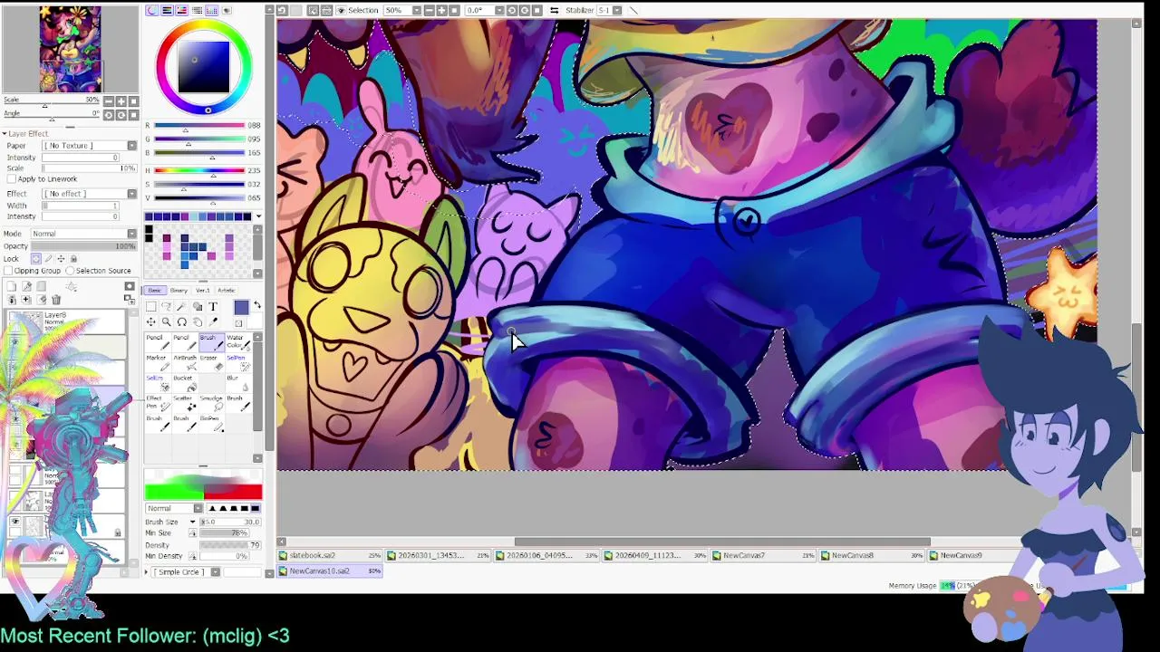The image size is (1160, 652).
Task: Select the Hand pan tool
Action: 198,321
